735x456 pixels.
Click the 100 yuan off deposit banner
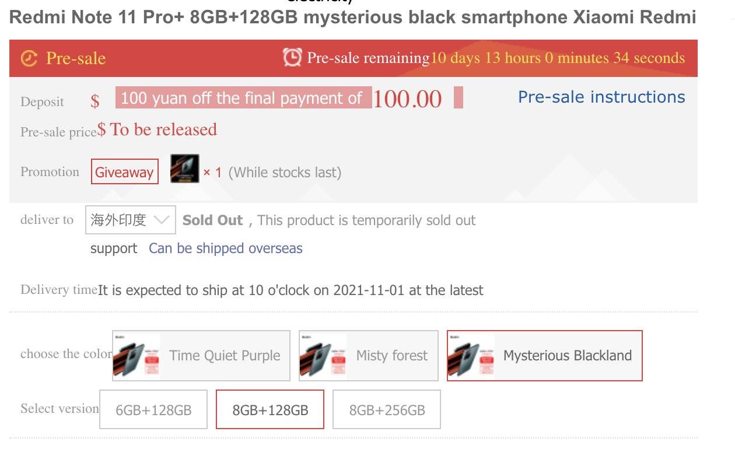[243, 98]
